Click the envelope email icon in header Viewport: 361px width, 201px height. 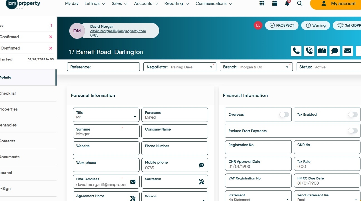pos(348,51)
